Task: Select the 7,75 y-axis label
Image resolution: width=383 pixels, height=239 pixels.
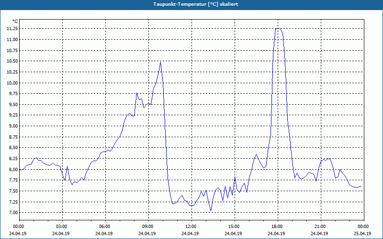Action: [13, 180]
